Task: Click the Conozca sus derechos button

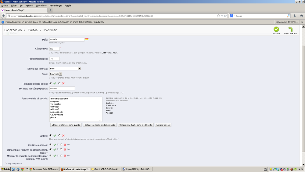Action: (x=287, y=22)
